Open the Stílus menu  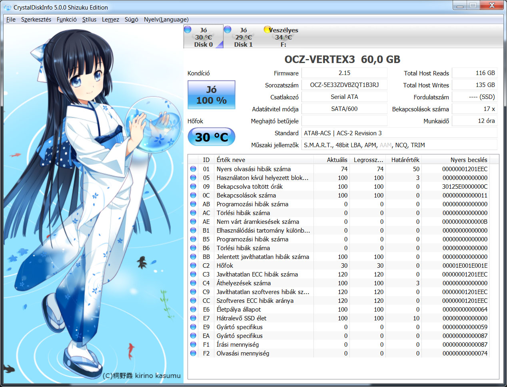pos(89,19)
